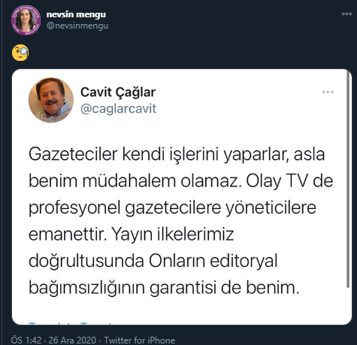Open the quoted tweet's three-dot menu
The width and height of the screenshot is (357, 345).
pyautogui.click(x=328, y=92)
